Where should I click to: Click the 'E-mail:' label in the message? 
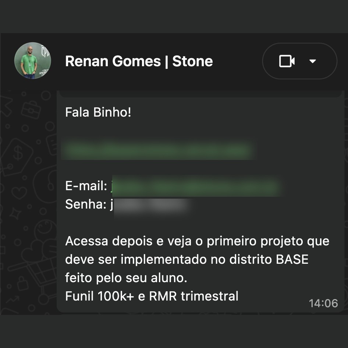click(85, 186)
